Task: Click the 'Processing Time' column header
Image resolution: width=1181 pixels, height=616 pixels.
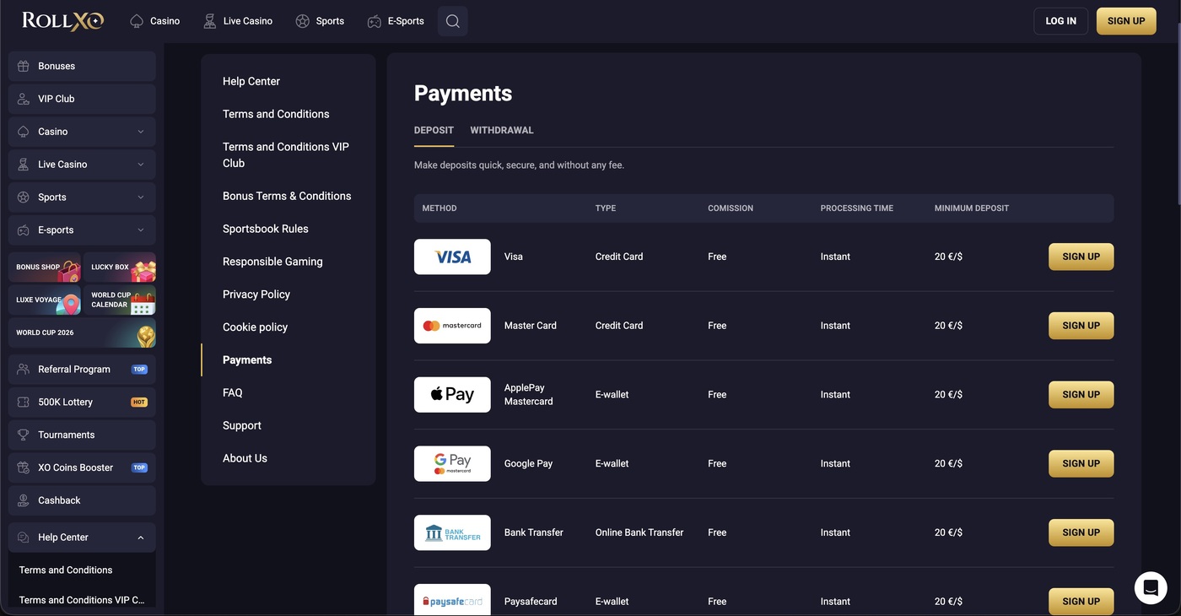Action: [x=857, y=208]
